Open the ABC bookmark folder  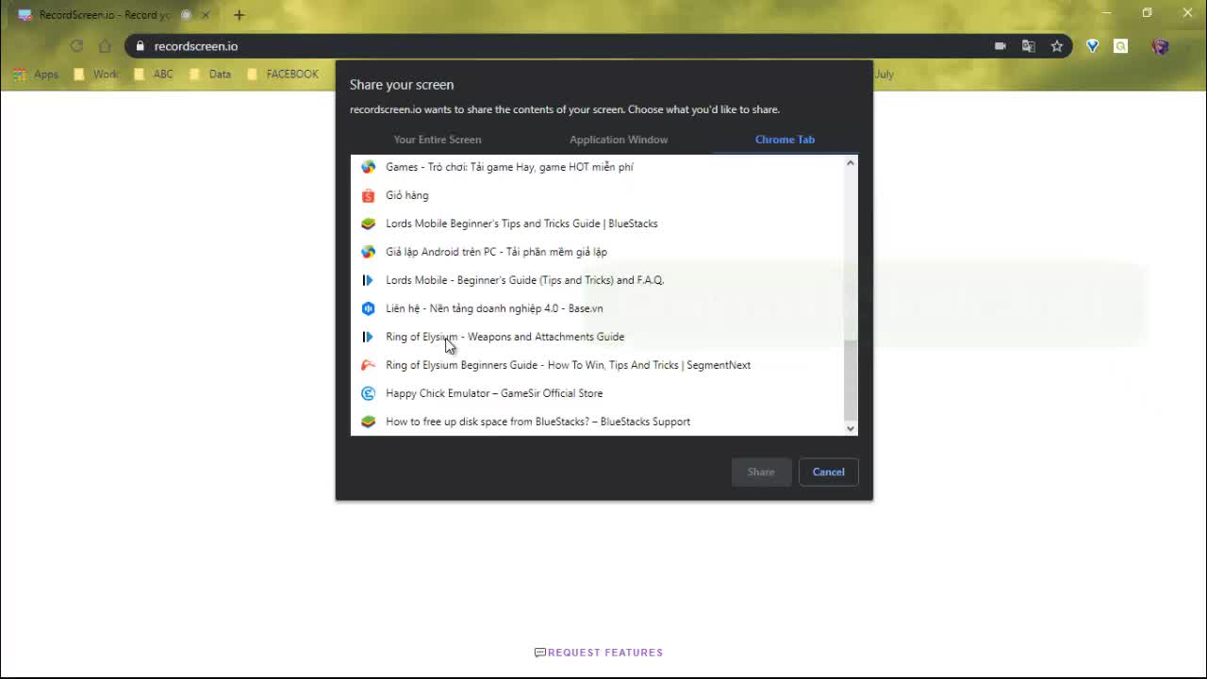click(154, 75)
